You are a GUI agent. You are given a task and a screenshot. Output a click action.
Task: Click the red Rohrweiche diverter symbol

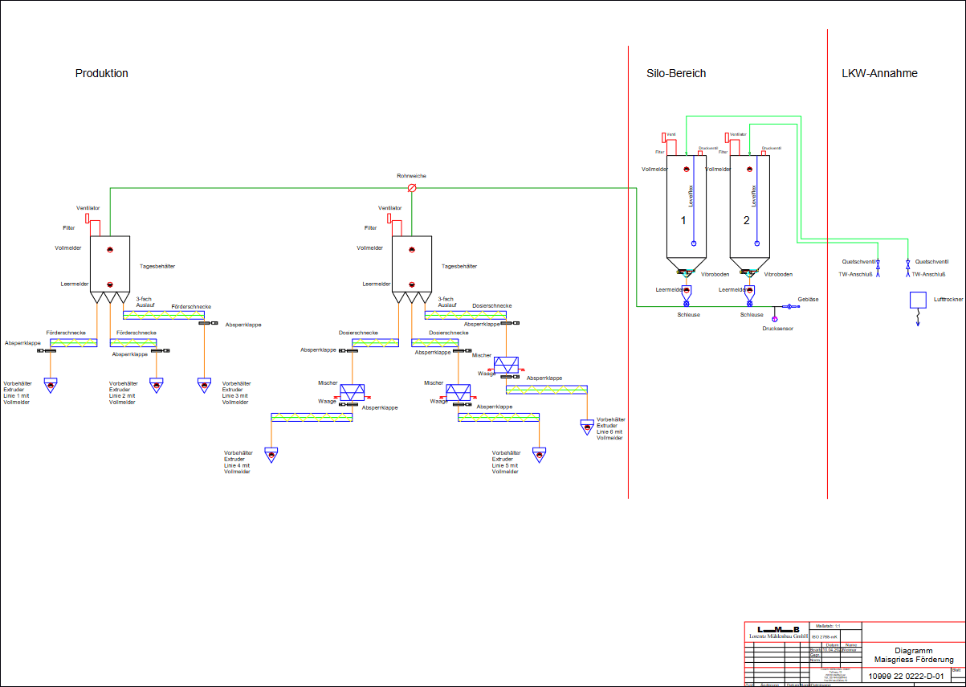pyautogui.click(x=412, y=188)
